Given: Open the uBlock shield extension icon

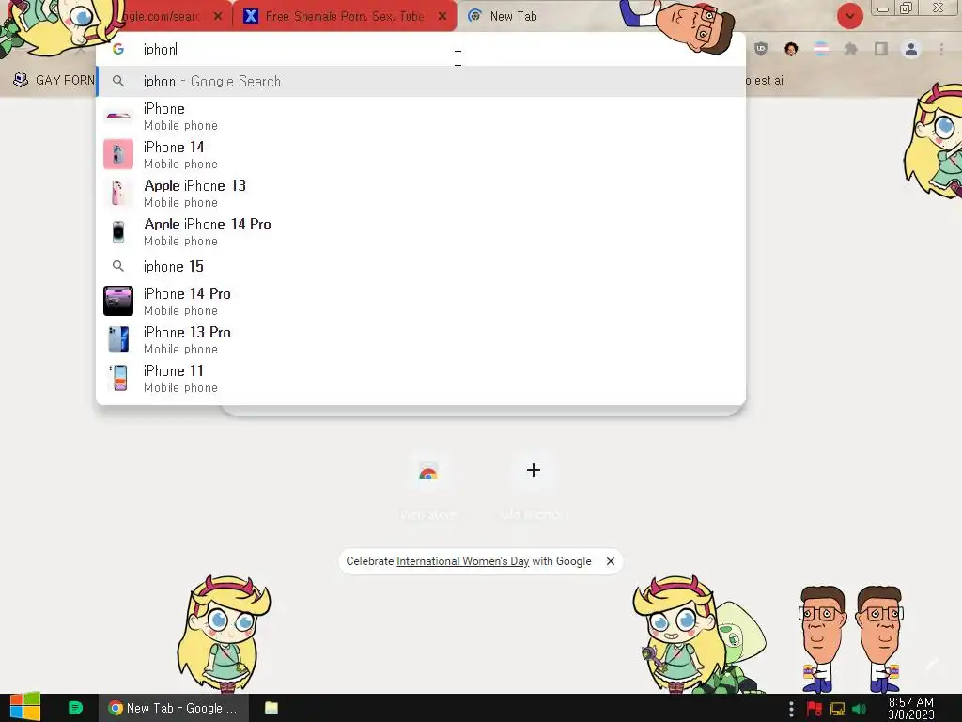Looking at the screenshot, I should [761, 49].
